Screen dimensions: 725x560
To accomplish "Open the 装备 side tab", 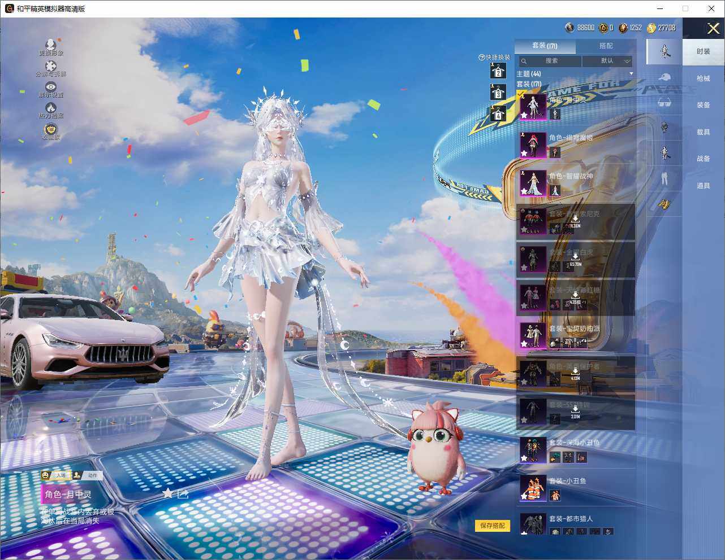I will point(704,105).
